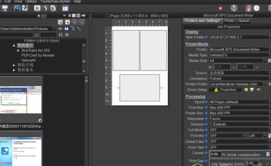271x166 pixels.
Task: Click the blue right arrow above thumbnails
Action: [83, 16]
